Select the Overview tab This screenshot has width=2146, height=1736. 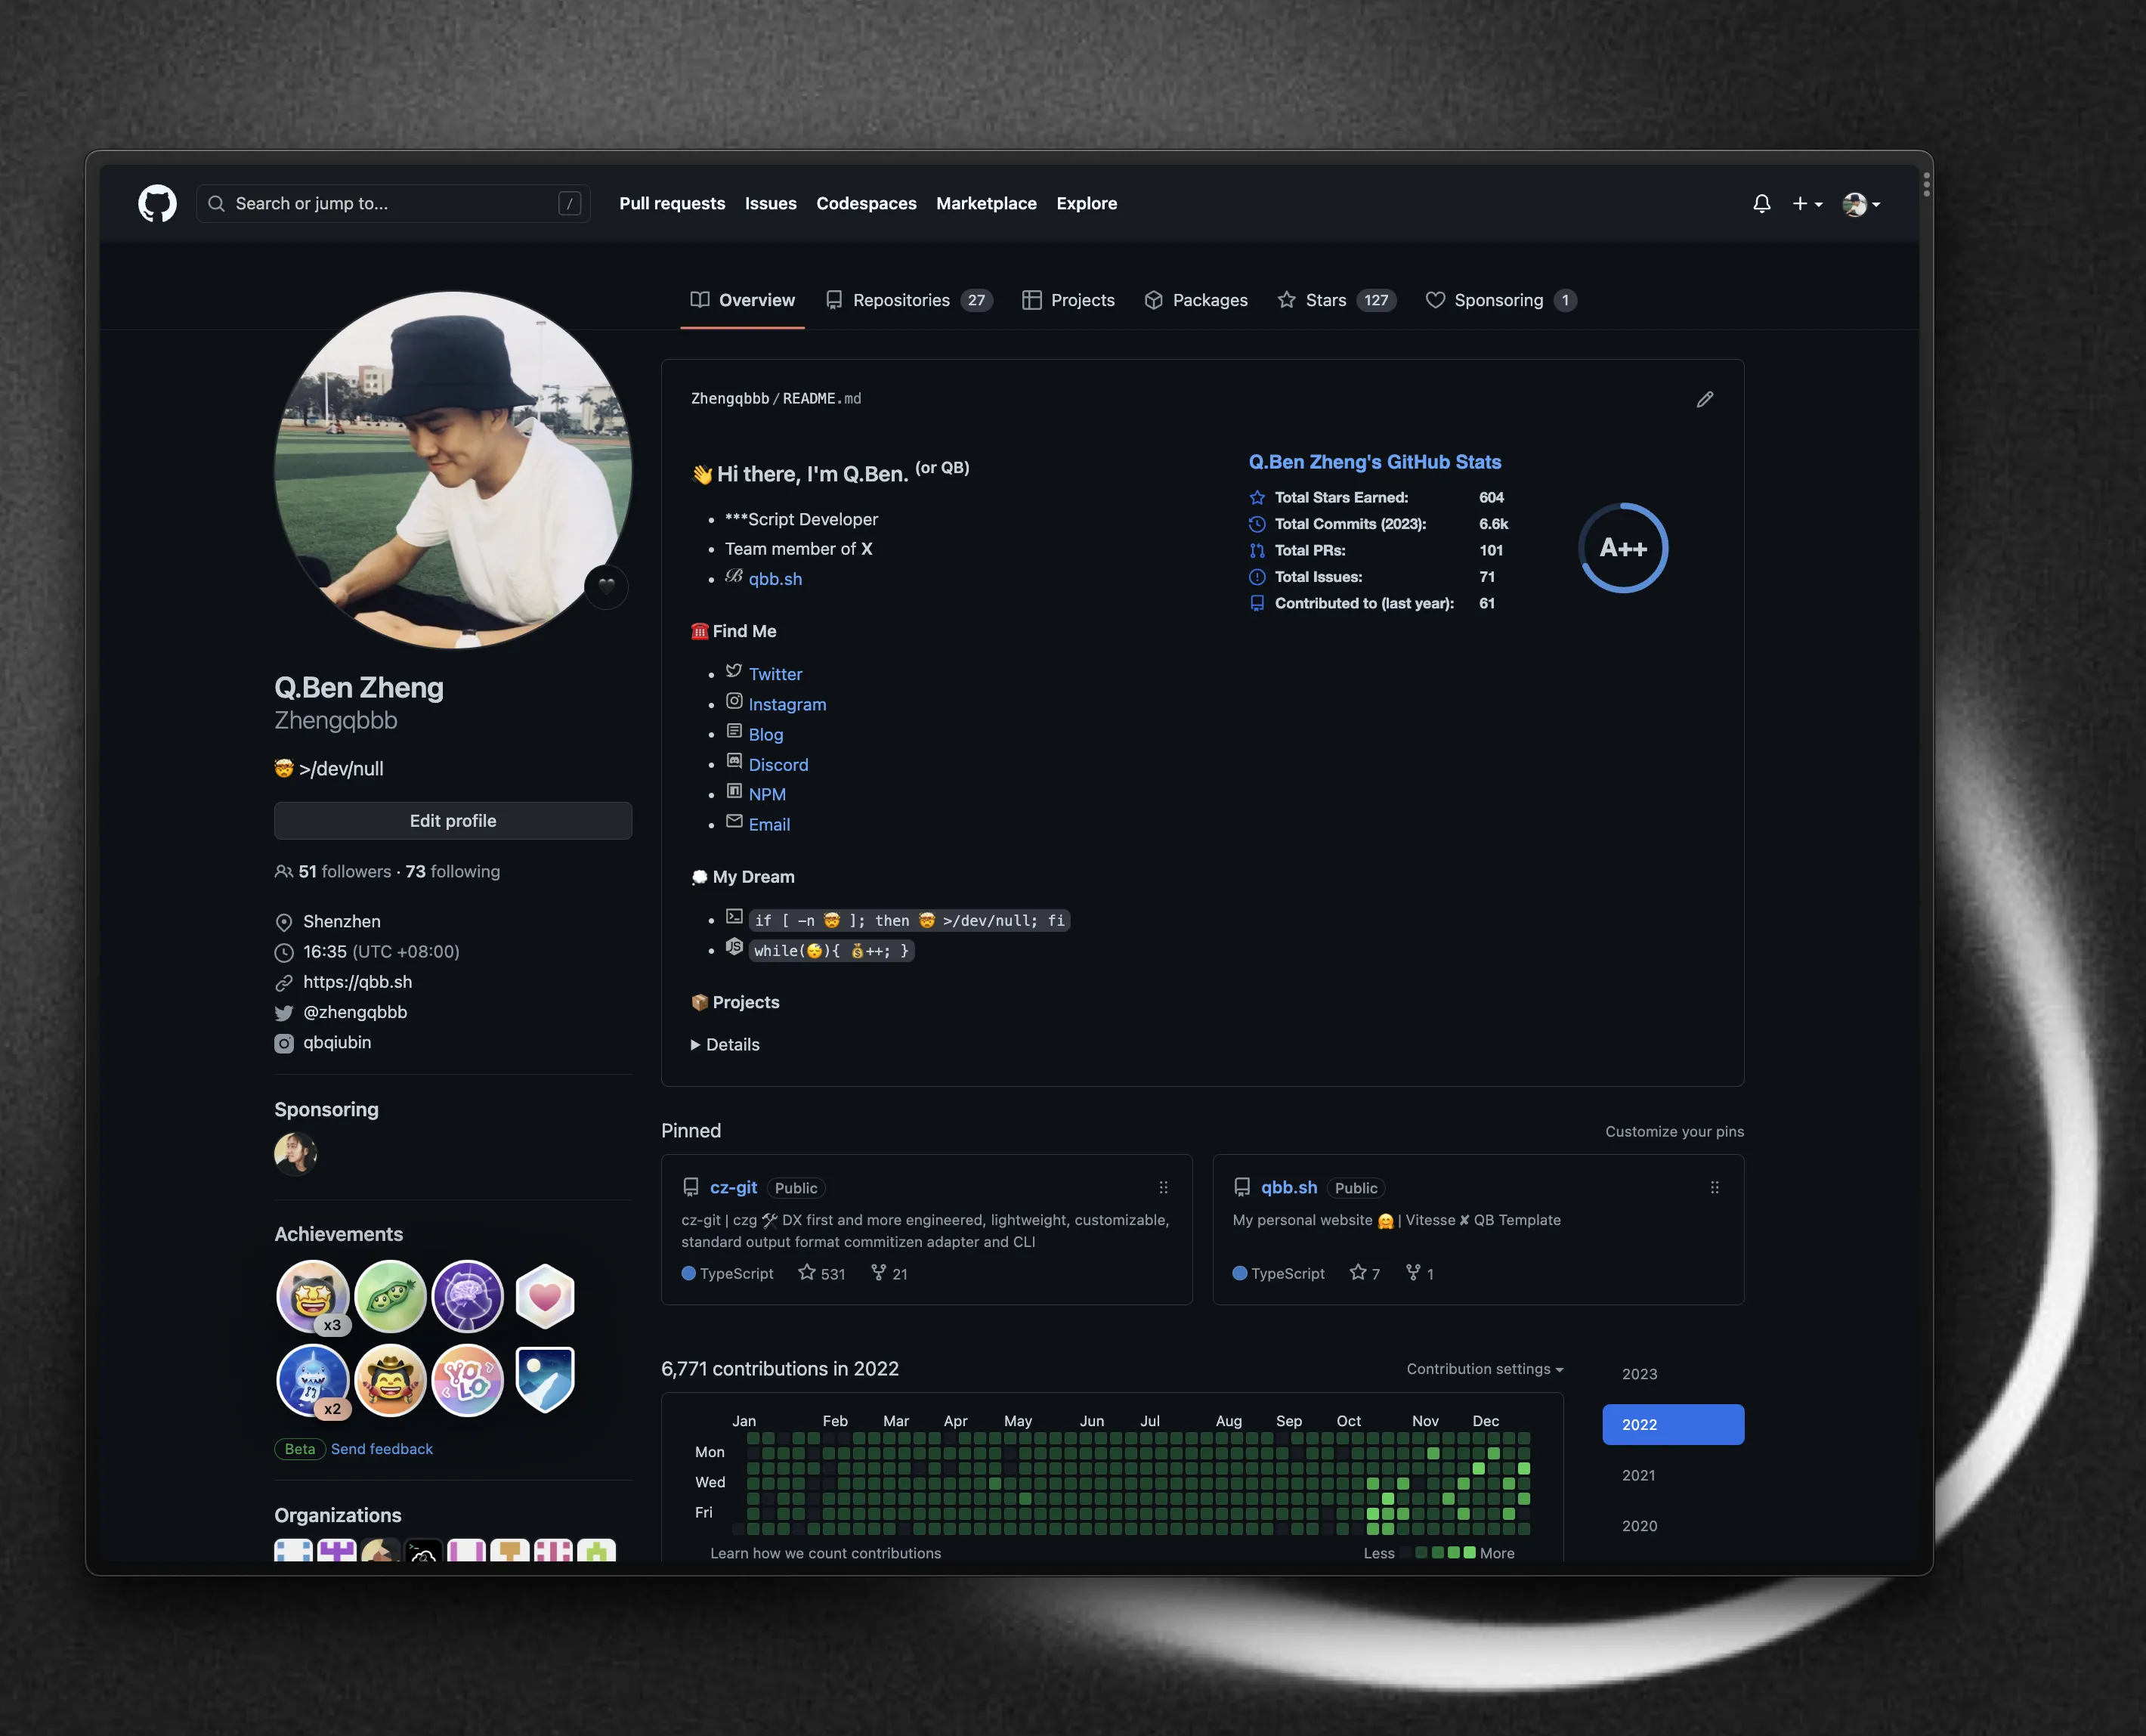pos(743,300)
